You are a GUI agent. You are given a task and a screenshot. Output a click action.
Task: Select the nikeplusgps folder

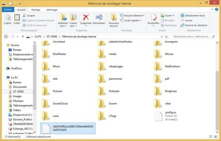[110, 66]
